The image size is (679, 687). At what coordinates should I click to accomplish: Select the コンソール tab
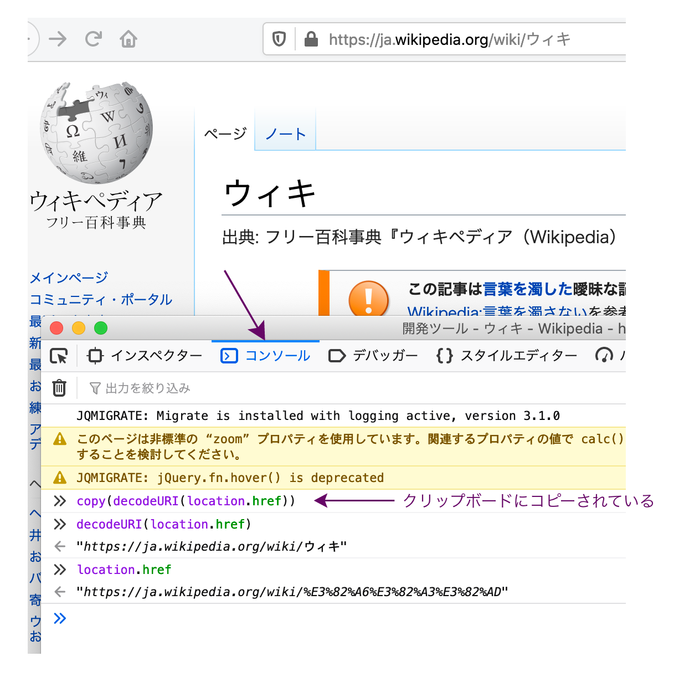266,356
